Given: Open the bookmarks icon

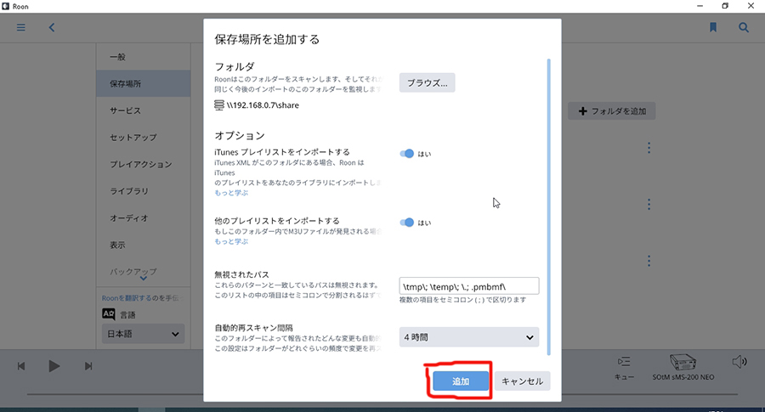Looking at the screenshot, I should 713,27.
